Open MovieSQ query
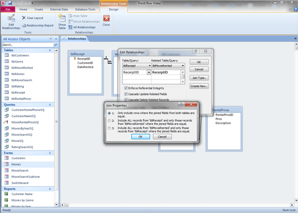The width and height of the screenshot is (298, 213). point(17,141)
